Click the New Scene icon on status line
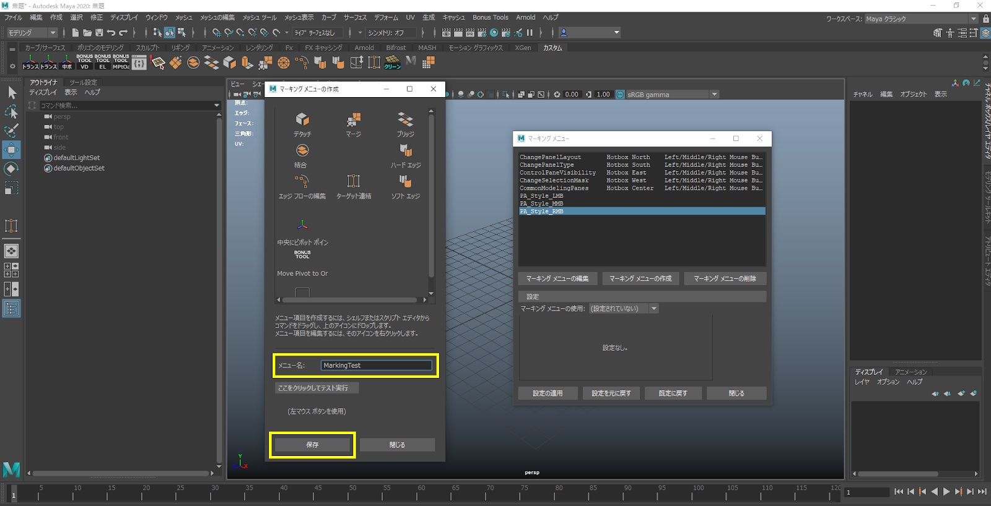This screenshot has width=991, height=506. 76,33
